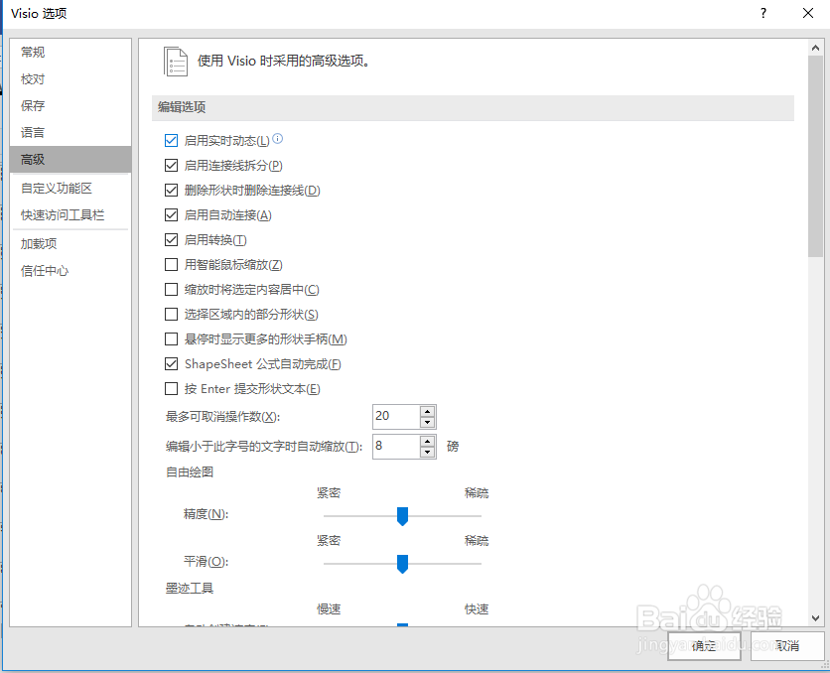
Task: Open 自定义功能区 page
Action: point(70,188)
